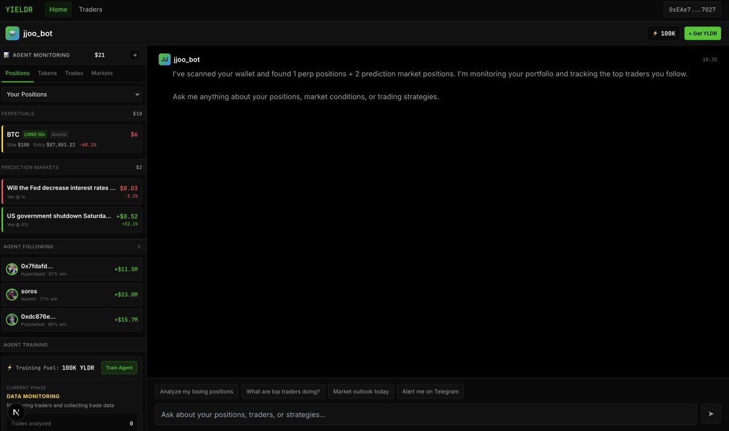Click the jjoo_bot robot avatar in the header
Image resolution: width=729 pixels, height=431 pixels.
12,33
